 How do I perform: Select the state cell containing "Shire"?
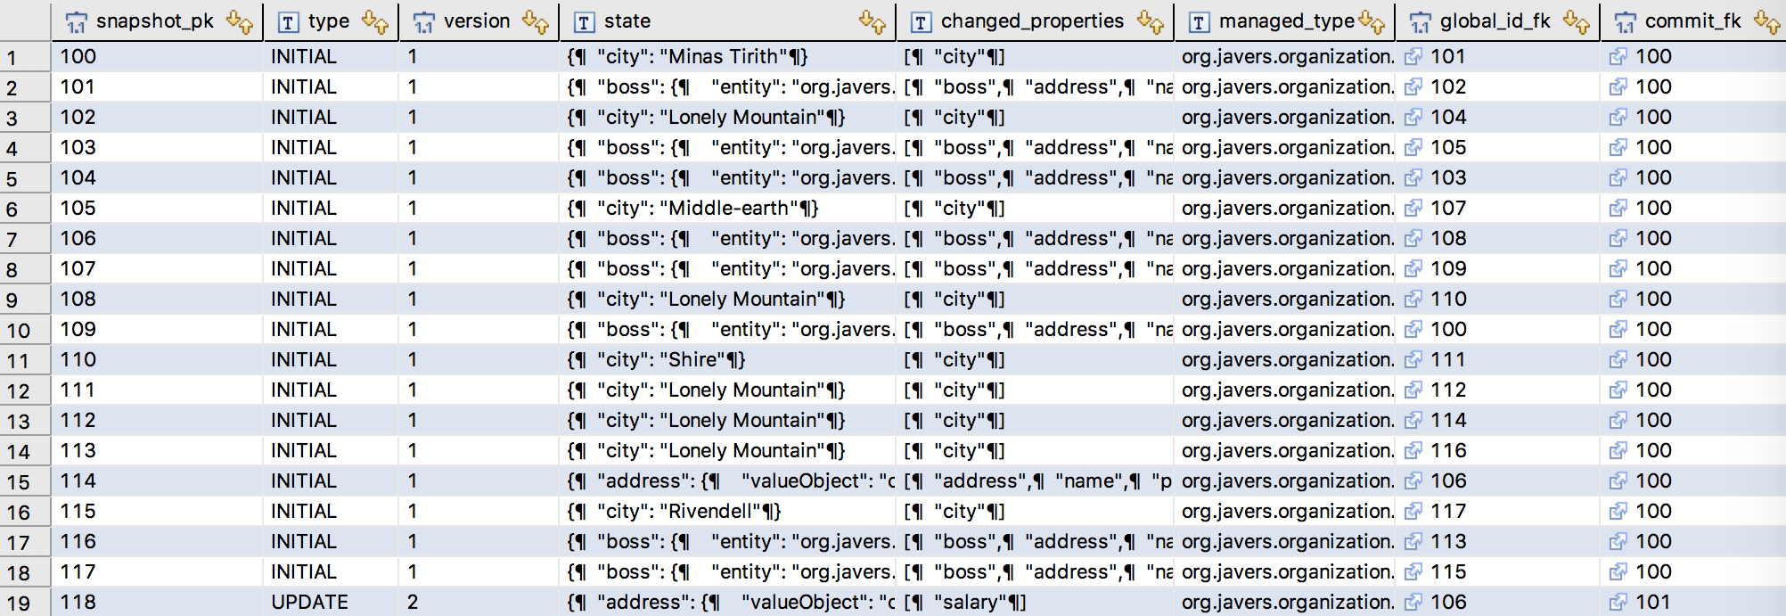point(728,360)
